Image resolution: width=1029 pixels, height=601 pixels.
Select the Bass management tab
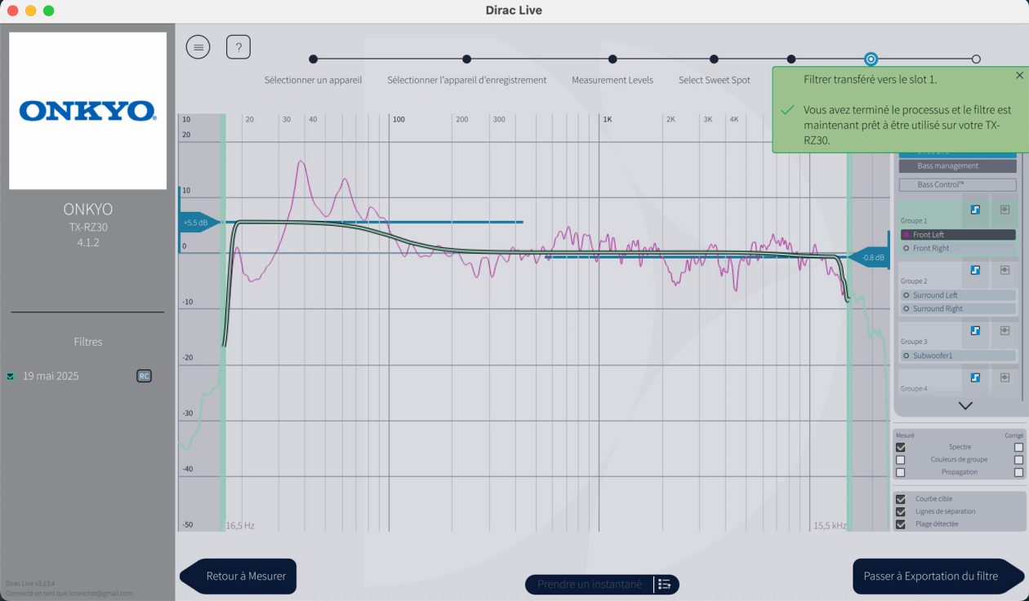(x=957, y=166)
